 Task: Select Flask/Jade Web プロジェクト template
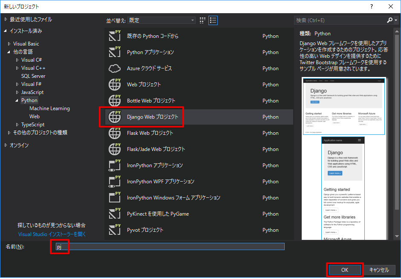(199, 149)
